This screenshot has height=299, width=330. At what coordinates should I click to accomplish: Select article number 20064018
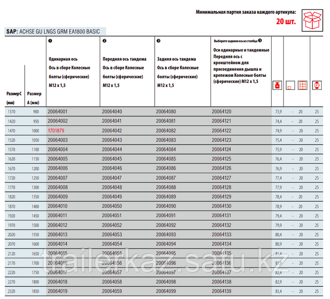(57, 282)
